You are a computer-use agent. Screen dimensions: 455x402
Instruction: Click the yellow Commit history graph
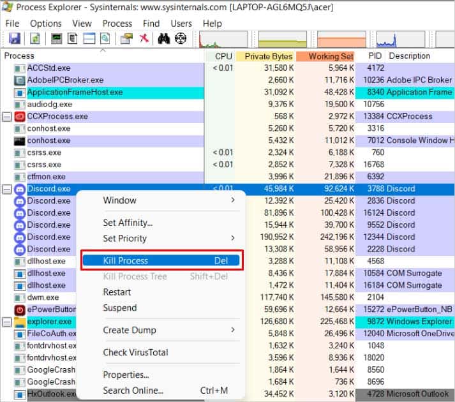[282, 40]
